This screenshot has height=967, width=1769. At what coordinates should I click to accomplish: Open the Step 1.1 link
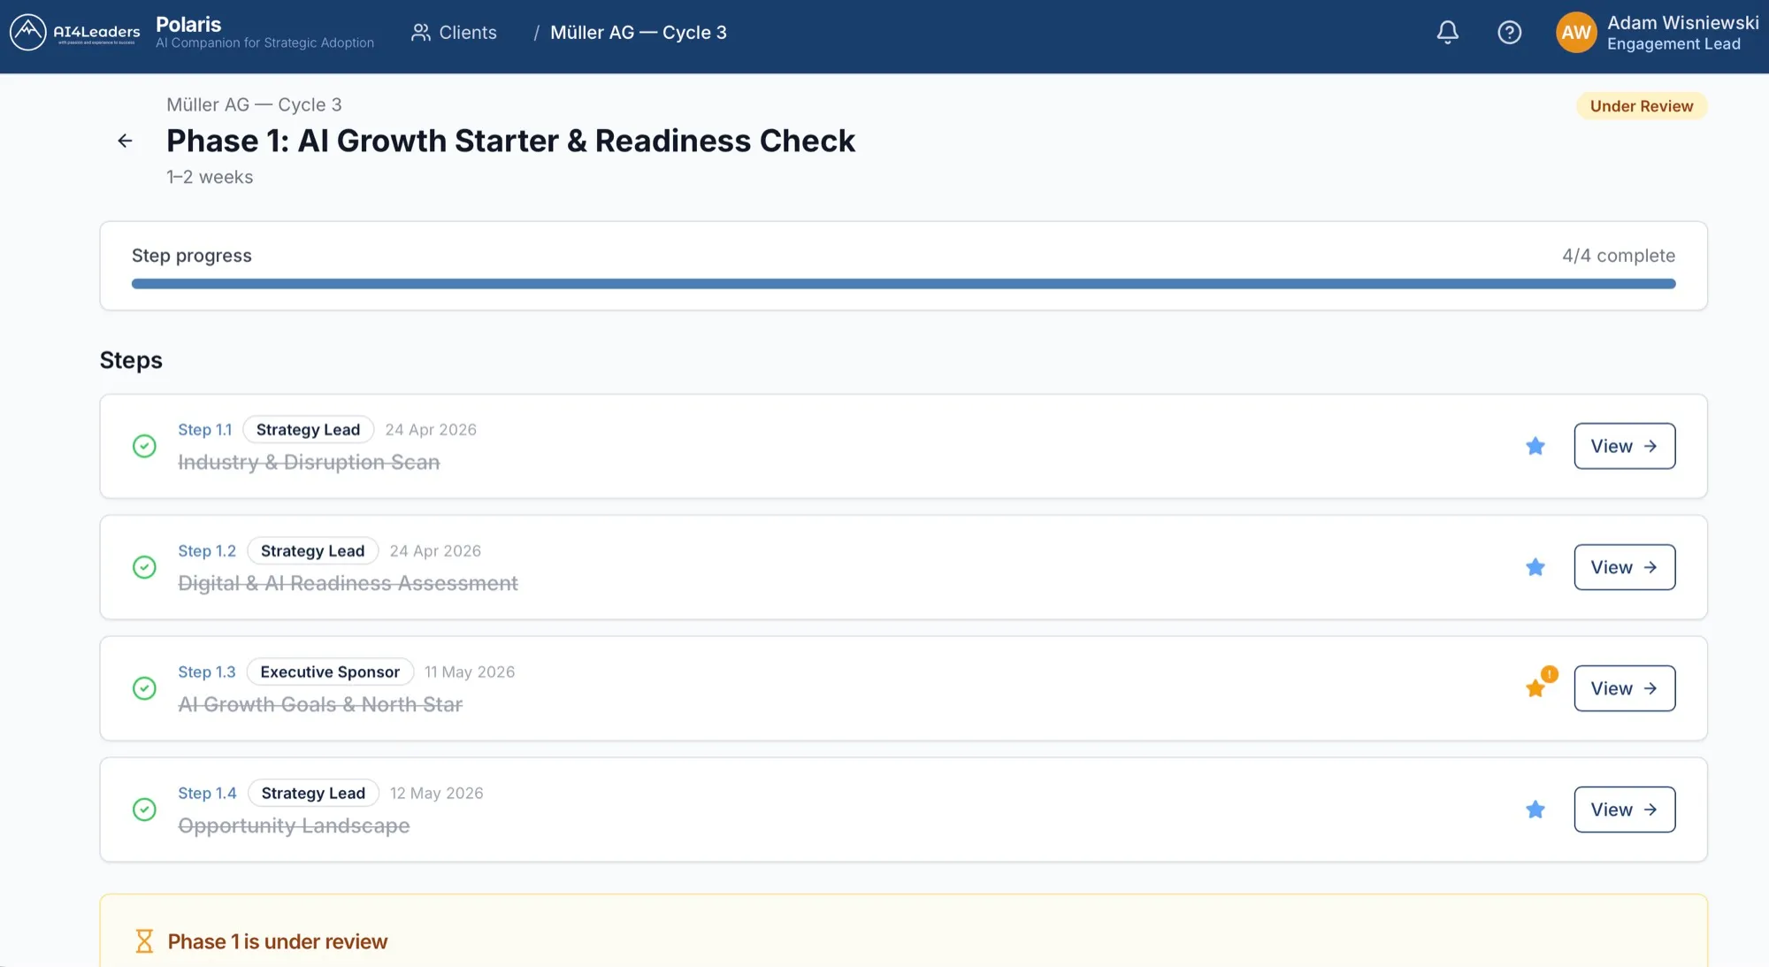(204, 430)
